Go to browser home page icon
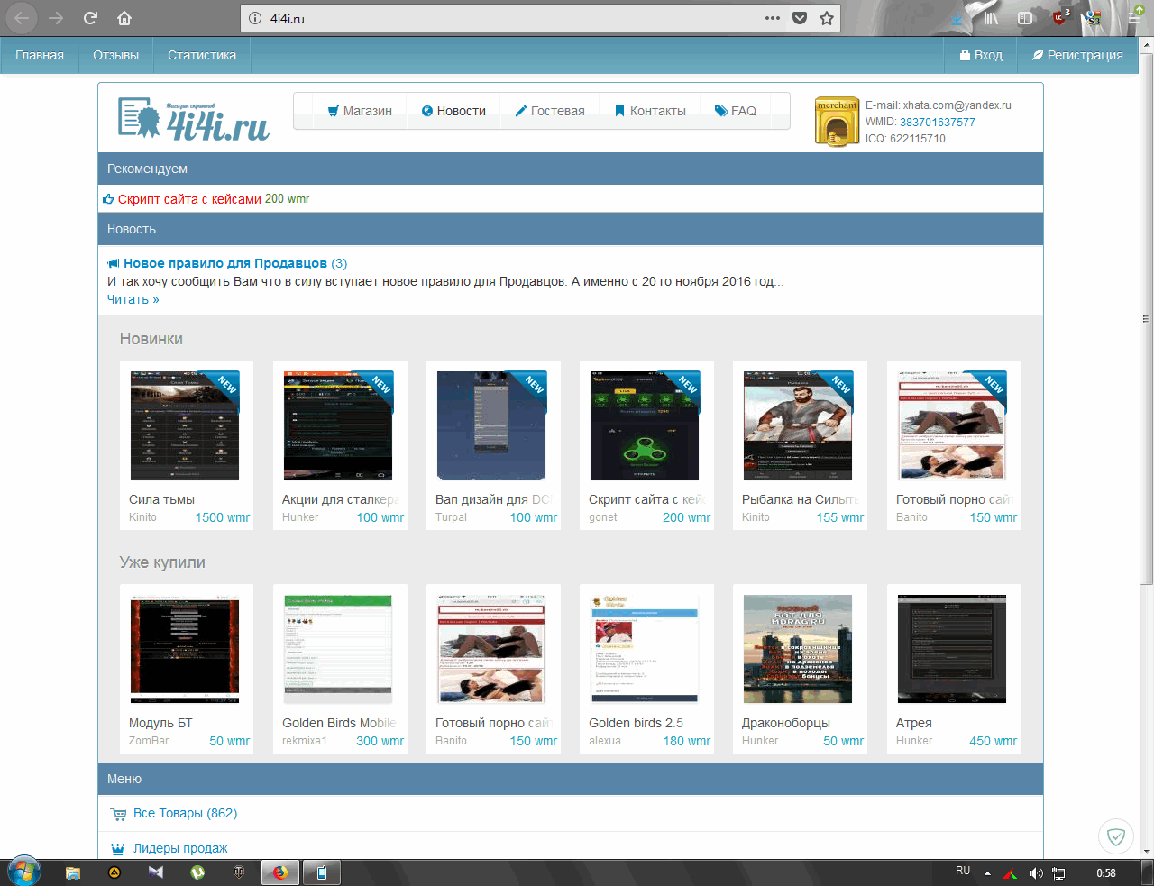 124,18
